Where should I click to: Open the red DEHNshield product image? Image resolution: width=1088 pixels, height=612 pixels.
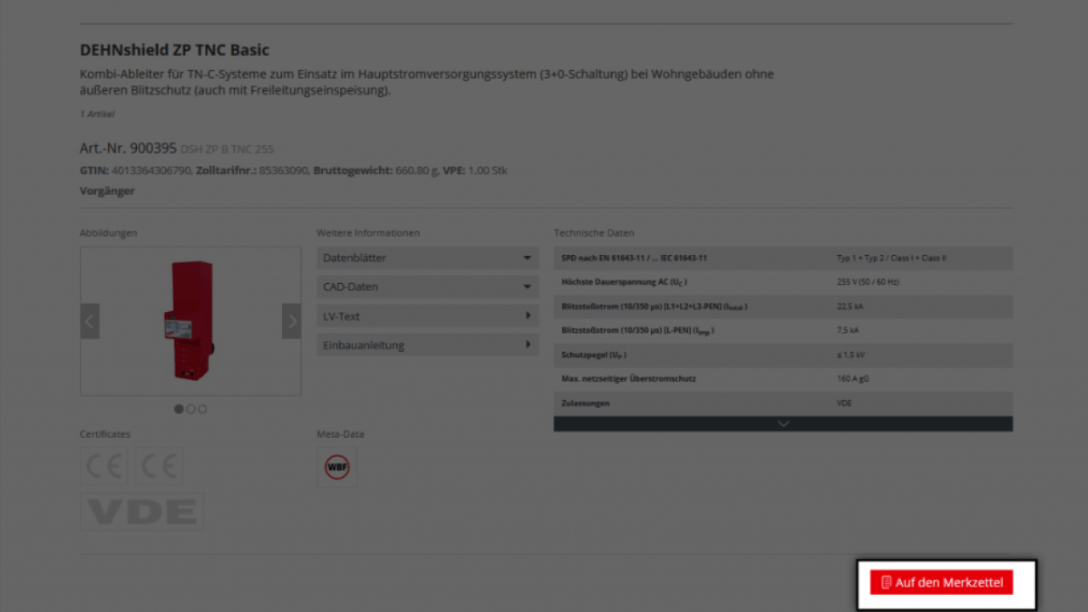(x=190, y=320)
